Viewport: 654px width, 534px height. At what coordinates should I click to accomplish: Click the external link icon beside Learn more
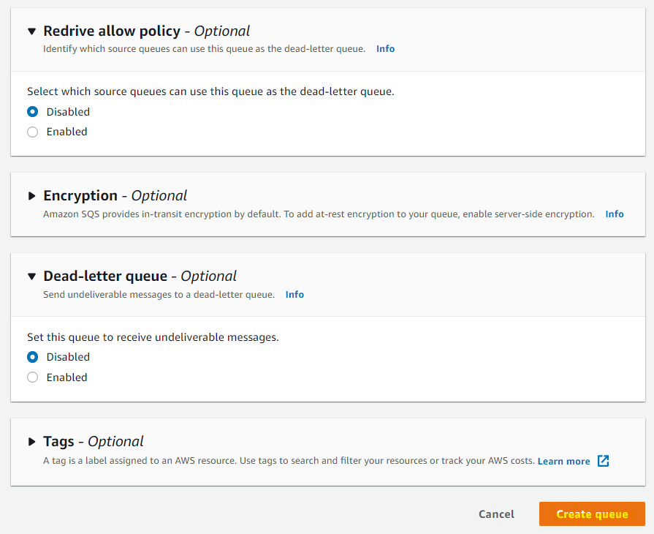click(602, 461)
